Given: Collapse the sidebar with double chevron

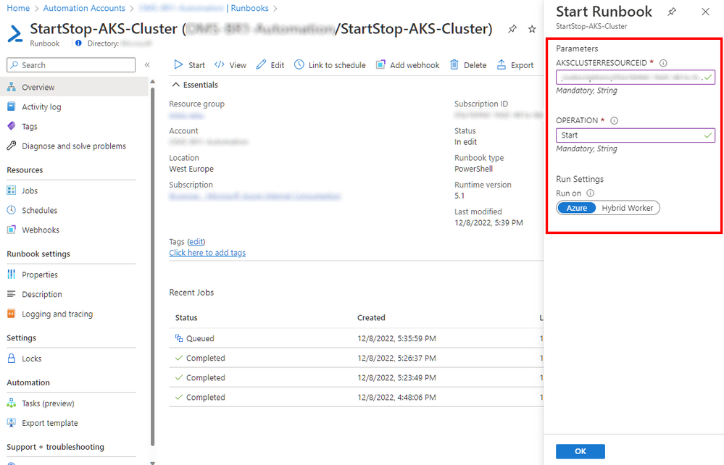Looking at the screenshot, I should [x=147, y=65].
